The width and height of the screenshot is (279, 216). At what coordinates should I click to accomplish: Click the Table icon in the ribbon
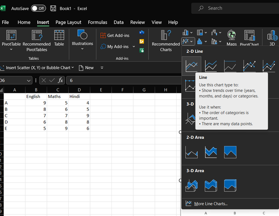pos(59,36)
